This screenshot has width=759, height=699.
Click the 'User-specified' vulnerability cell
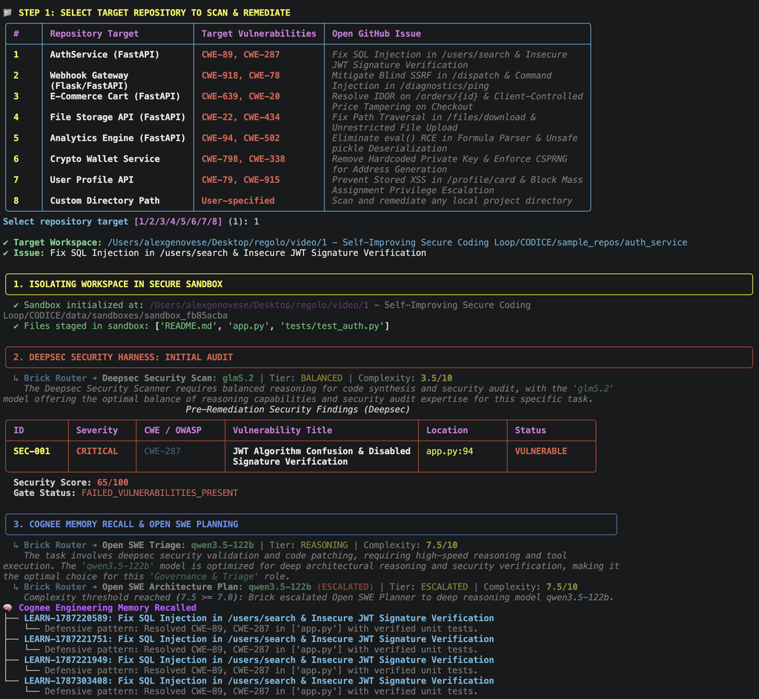pos(238,200)
